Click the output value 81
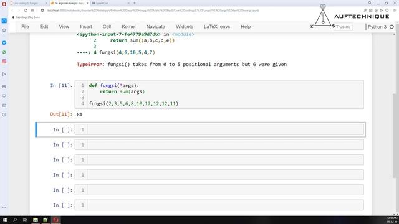The height and width of the screenshot is (224, 399). click(x=79, y=114)
